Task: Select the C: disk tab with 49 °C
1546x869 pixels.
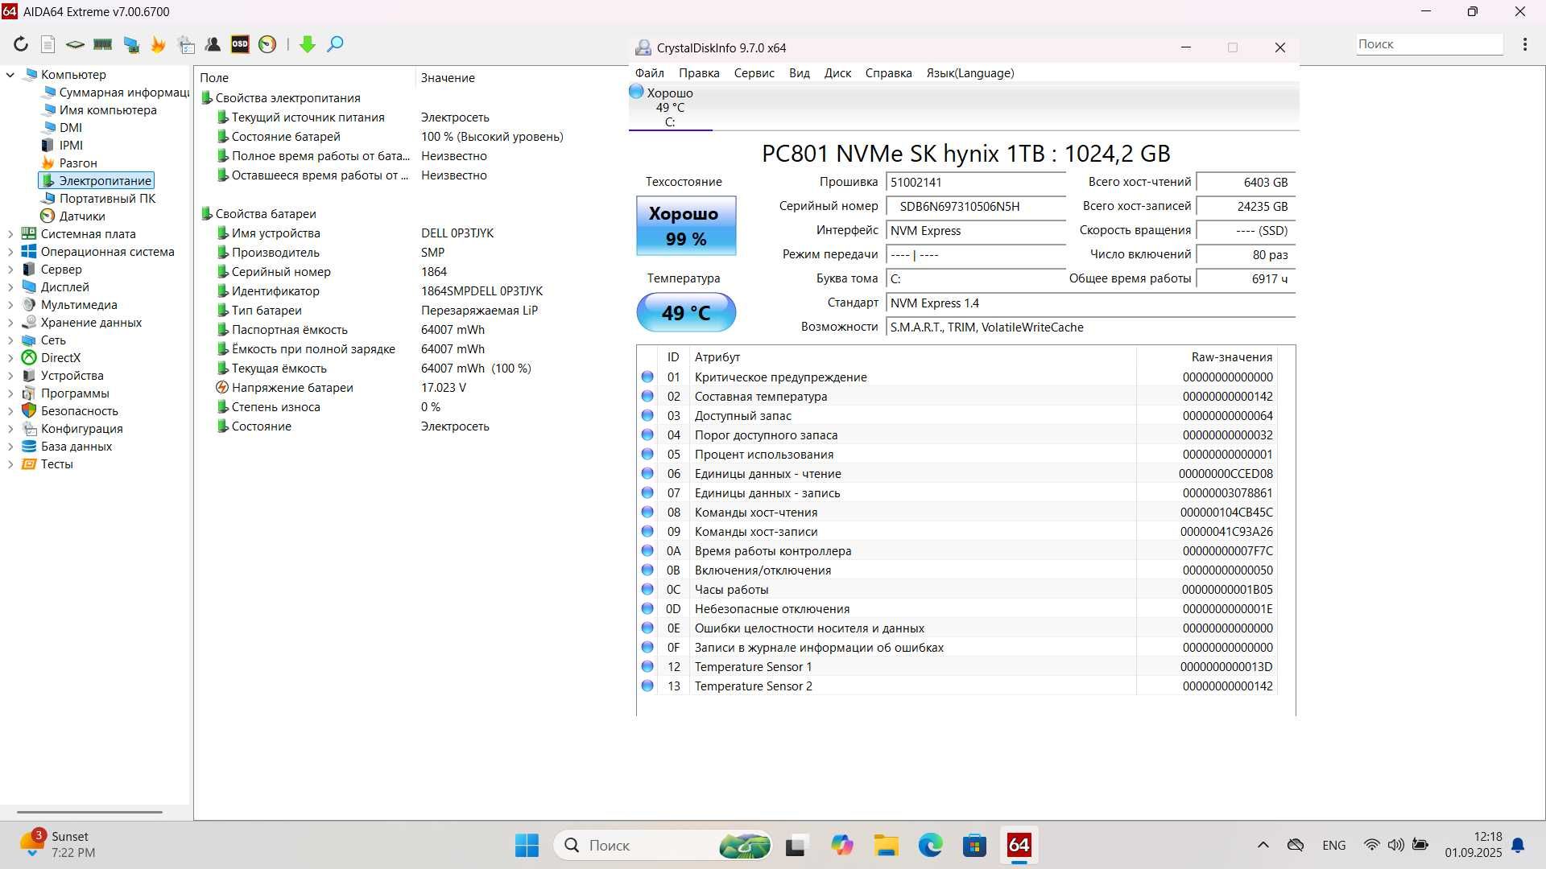Action: point(670,107)
